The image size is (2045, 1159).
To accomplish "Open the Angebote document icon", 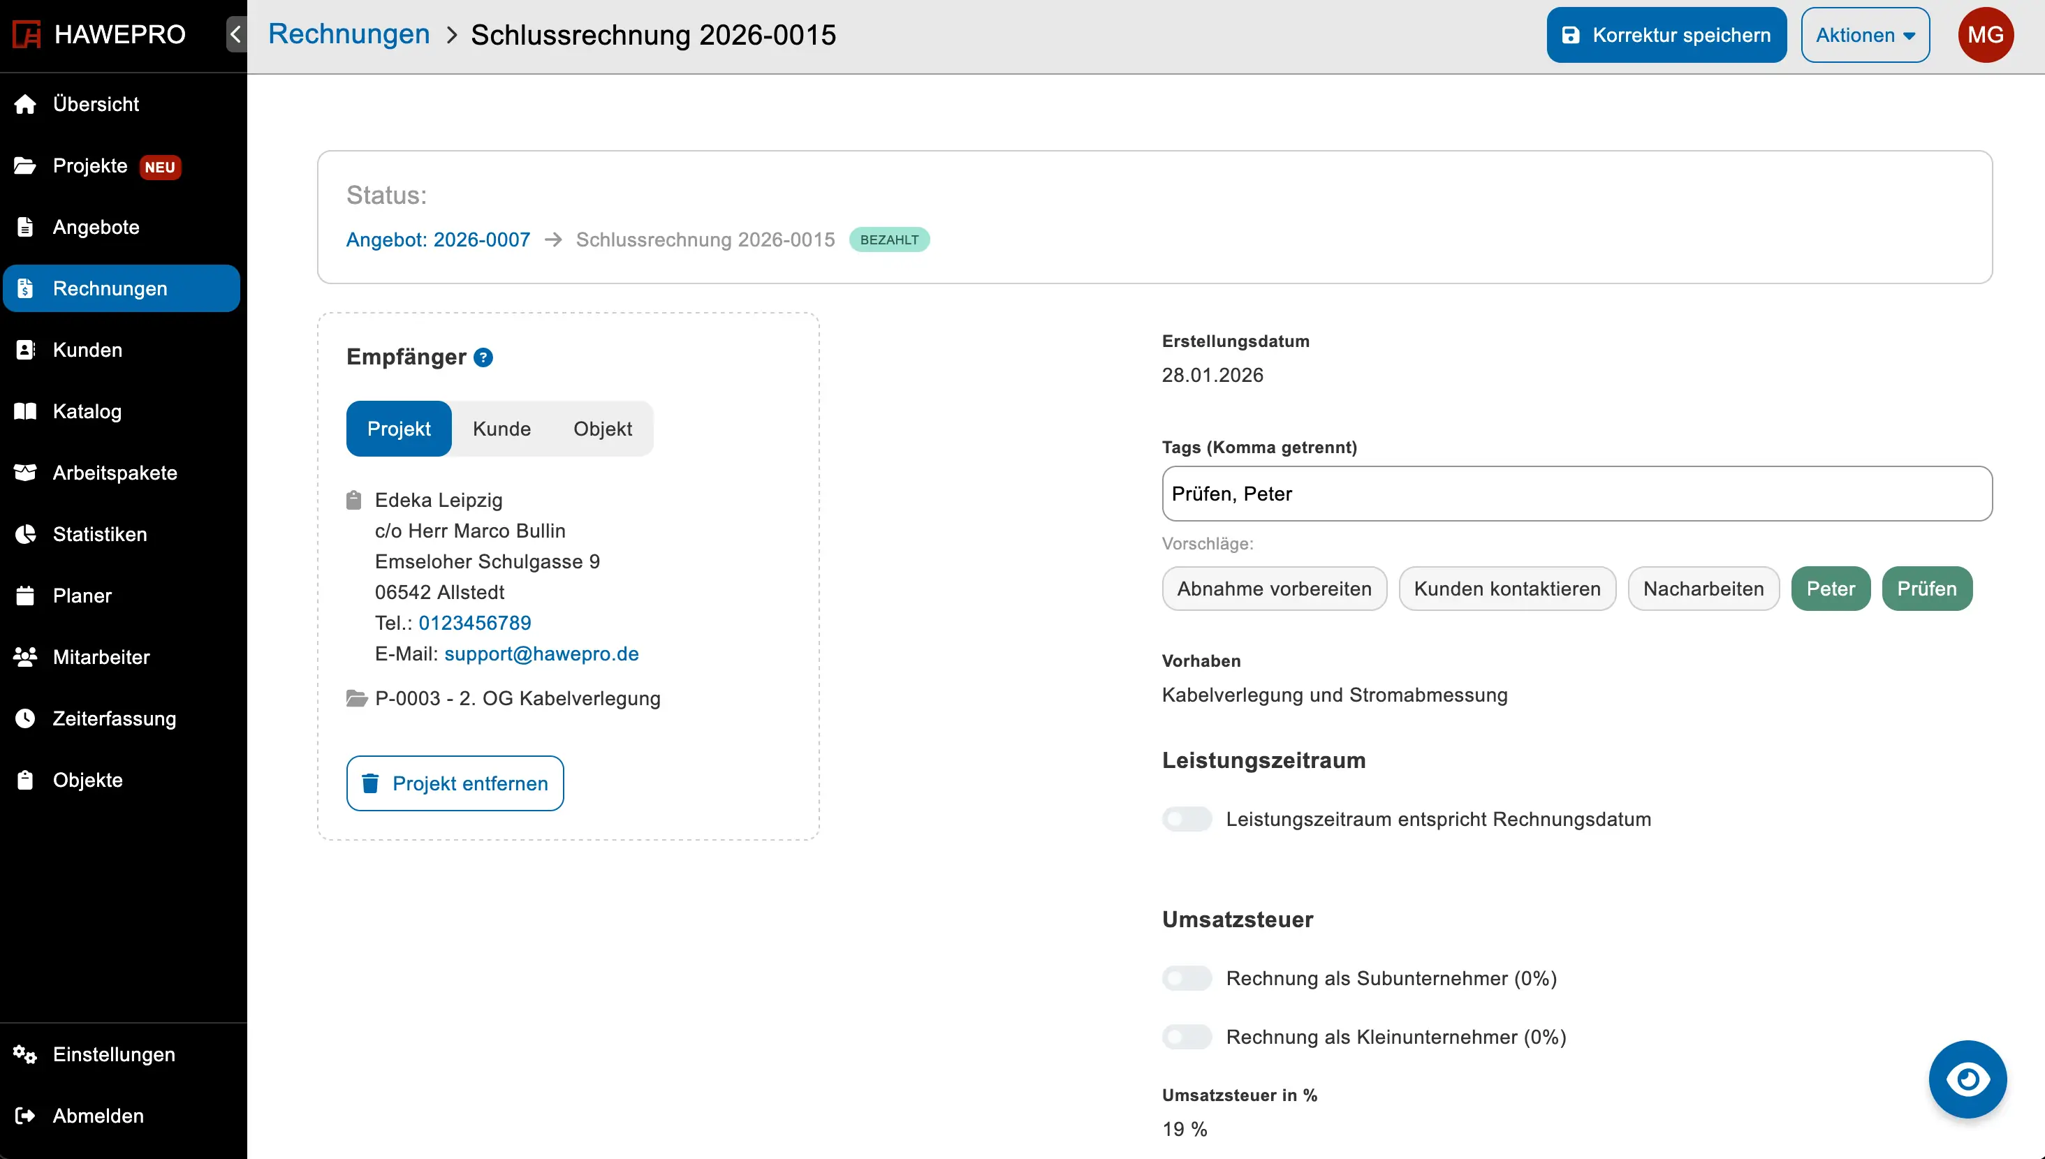I will pyautogui.click(x=24, y=226).
